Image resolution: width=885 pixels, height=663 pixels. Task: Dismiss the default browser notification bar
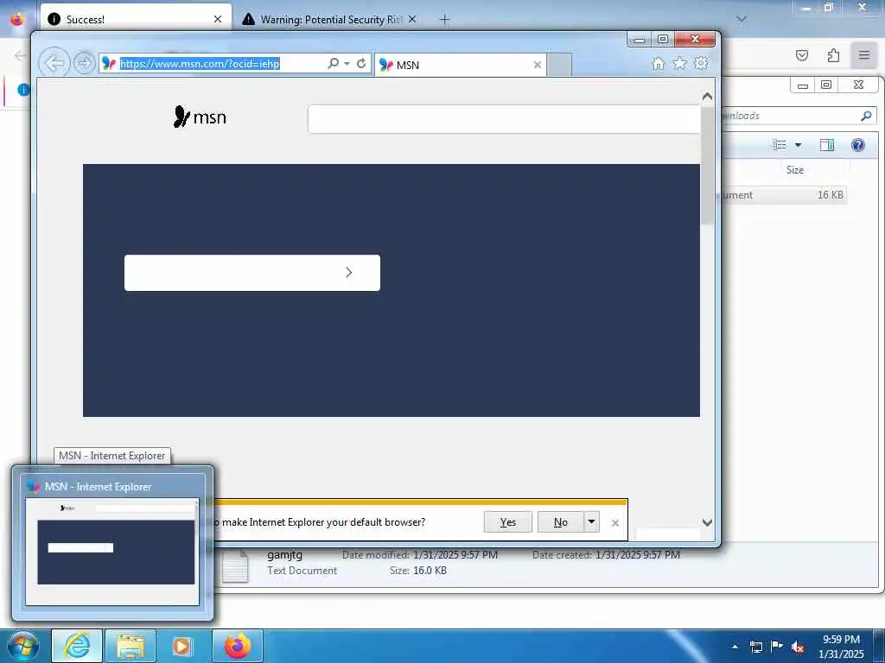[615, 522]
